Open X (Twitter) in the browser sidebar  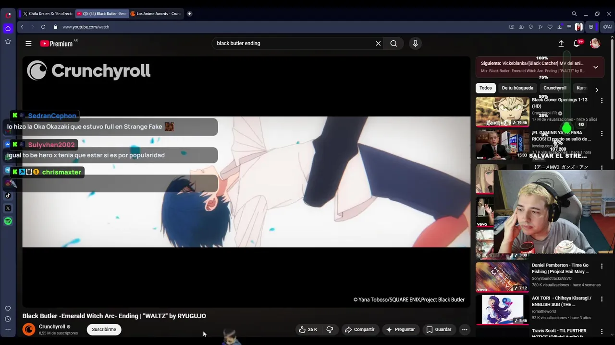pos(8,208)
